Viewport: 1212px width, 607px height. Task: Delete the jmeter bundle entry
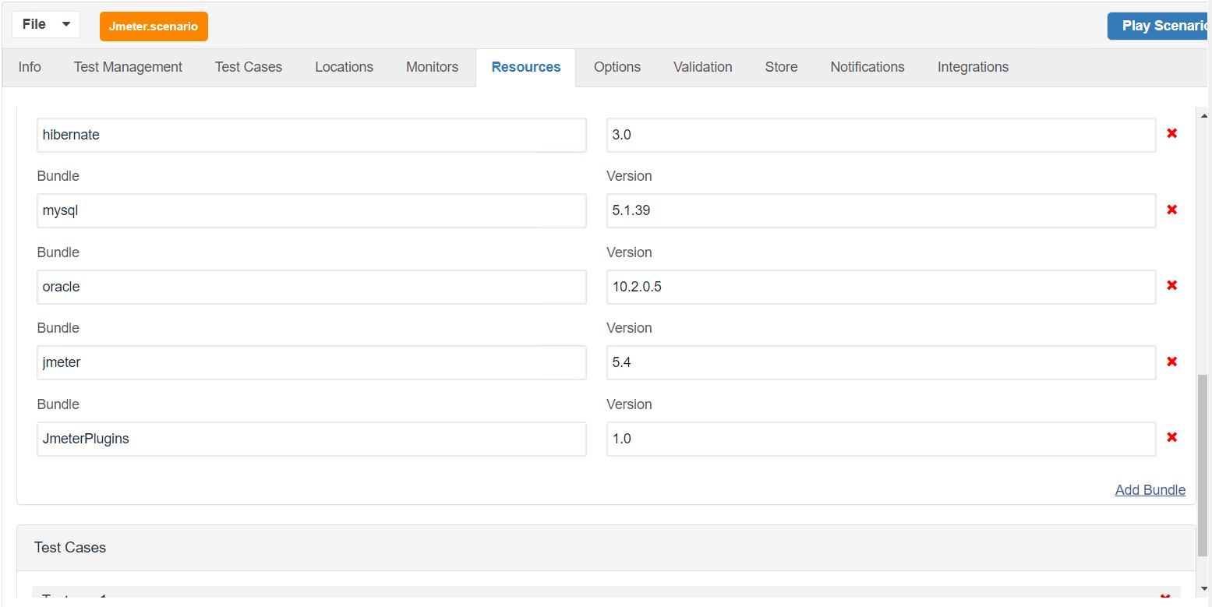(x=1171, y=362)
